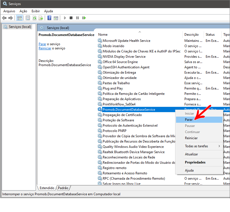Image resolution: width=230 pixels, height=212 pixels.
Task: Choose Atualizar in the context menu
Action: (199, 154)
